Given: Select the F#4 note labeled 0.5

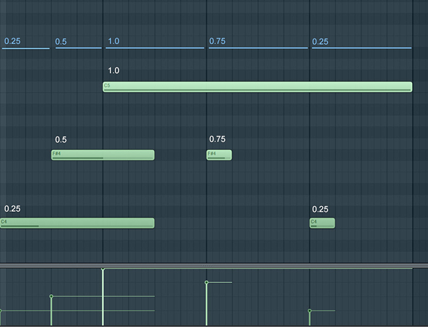Looking at the screenshot, I should pos(103,155).
